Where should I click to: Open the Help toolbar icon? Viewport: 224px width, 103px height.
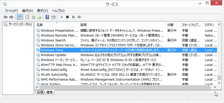[x=47, y=17]
